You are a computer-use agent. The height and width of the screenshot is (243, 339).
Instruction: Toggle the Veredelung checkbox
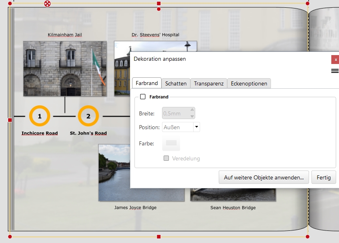pyautogui.click(x=166, y=158)
